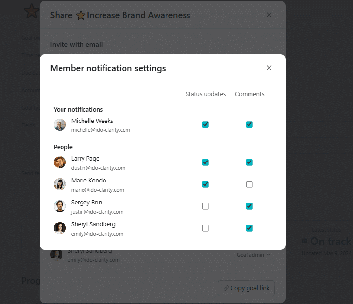Disable status updates for Michelle Weeks
Viewport: 353px width, 304px height.
[206, 124]
